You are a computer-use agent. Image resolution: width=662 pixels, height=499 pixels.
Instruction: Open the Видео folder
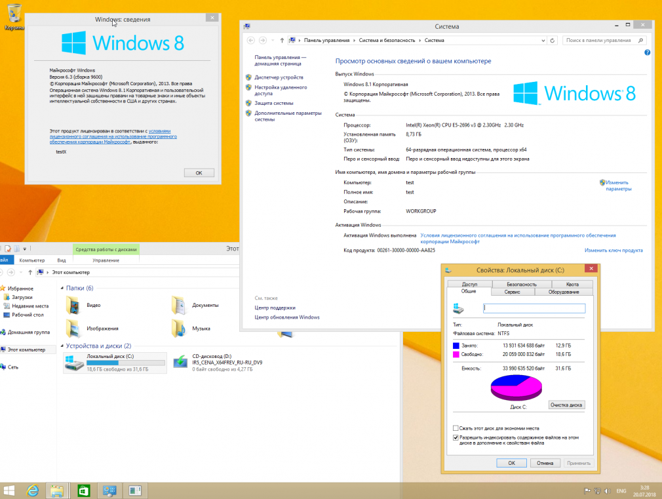pos(84,305)
